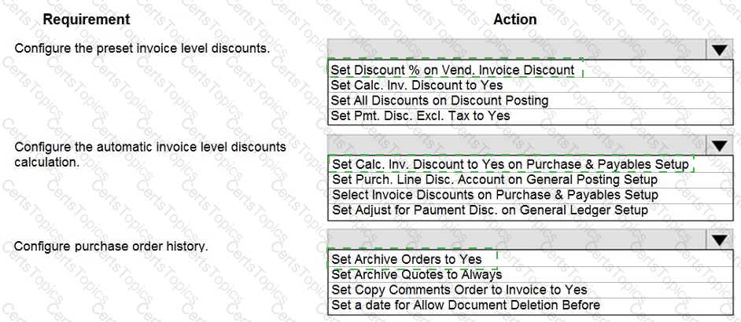
Task: Pick Set Adjust for Paument Disc. option
Action: click(x=489, y=210)
